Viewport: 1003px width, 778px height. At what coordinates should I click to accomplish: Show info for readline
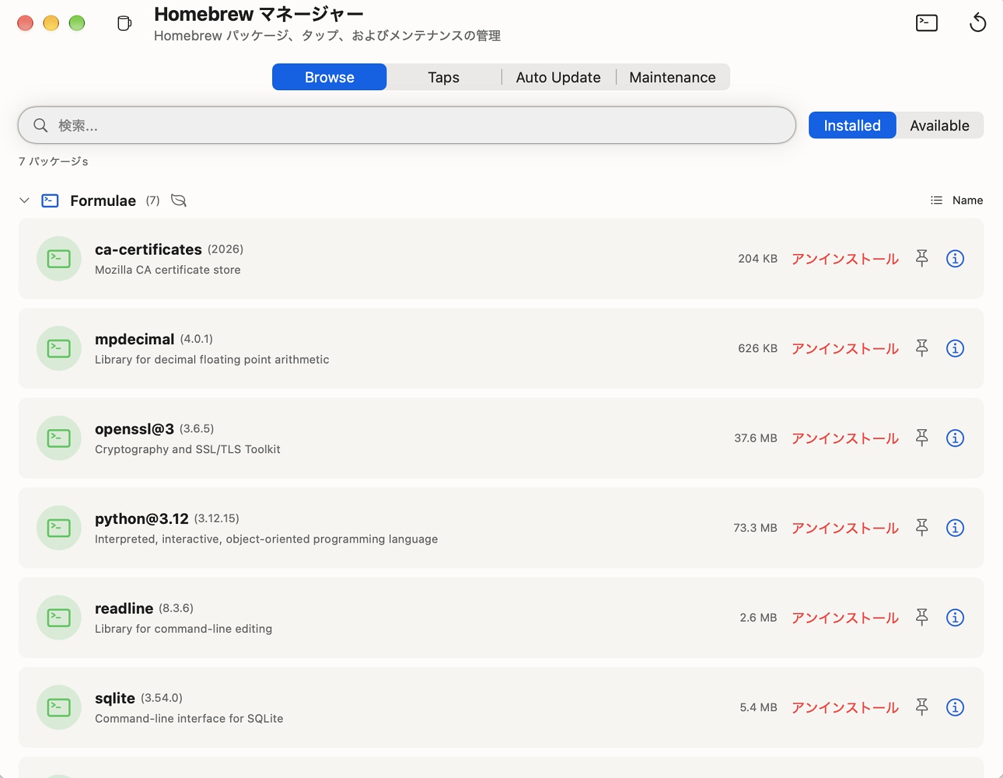coord(955,618)
